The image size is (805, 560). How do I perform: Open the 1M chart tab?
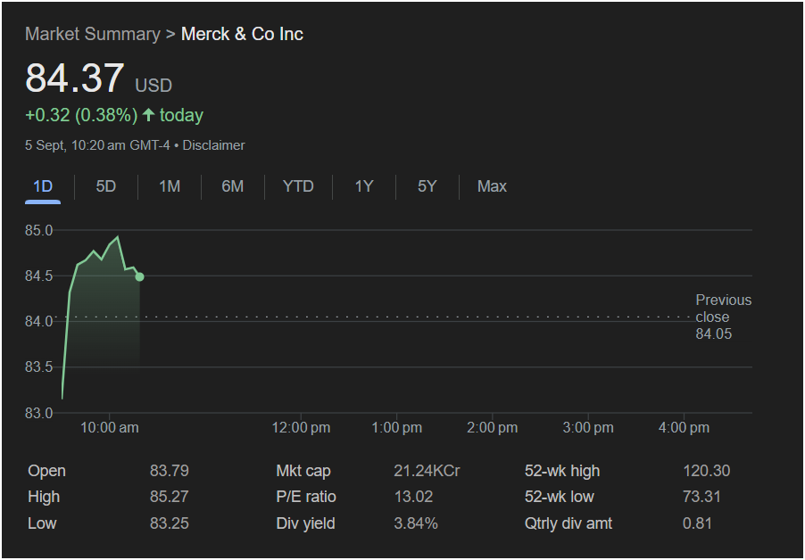170,186
